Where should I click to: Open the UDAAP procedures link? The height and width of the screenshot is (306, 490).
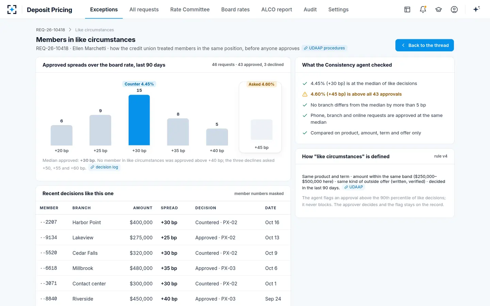[x=324, y=48]
